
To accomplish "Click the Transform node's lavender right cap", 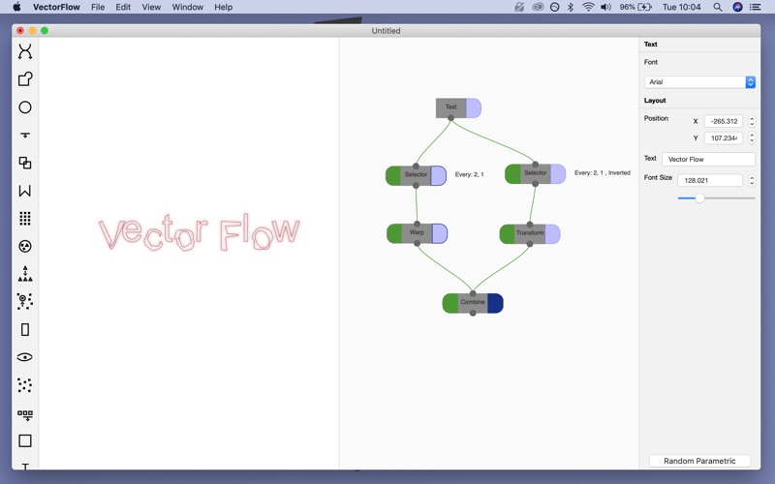I will pyautogui.click(x=552, y=233).
